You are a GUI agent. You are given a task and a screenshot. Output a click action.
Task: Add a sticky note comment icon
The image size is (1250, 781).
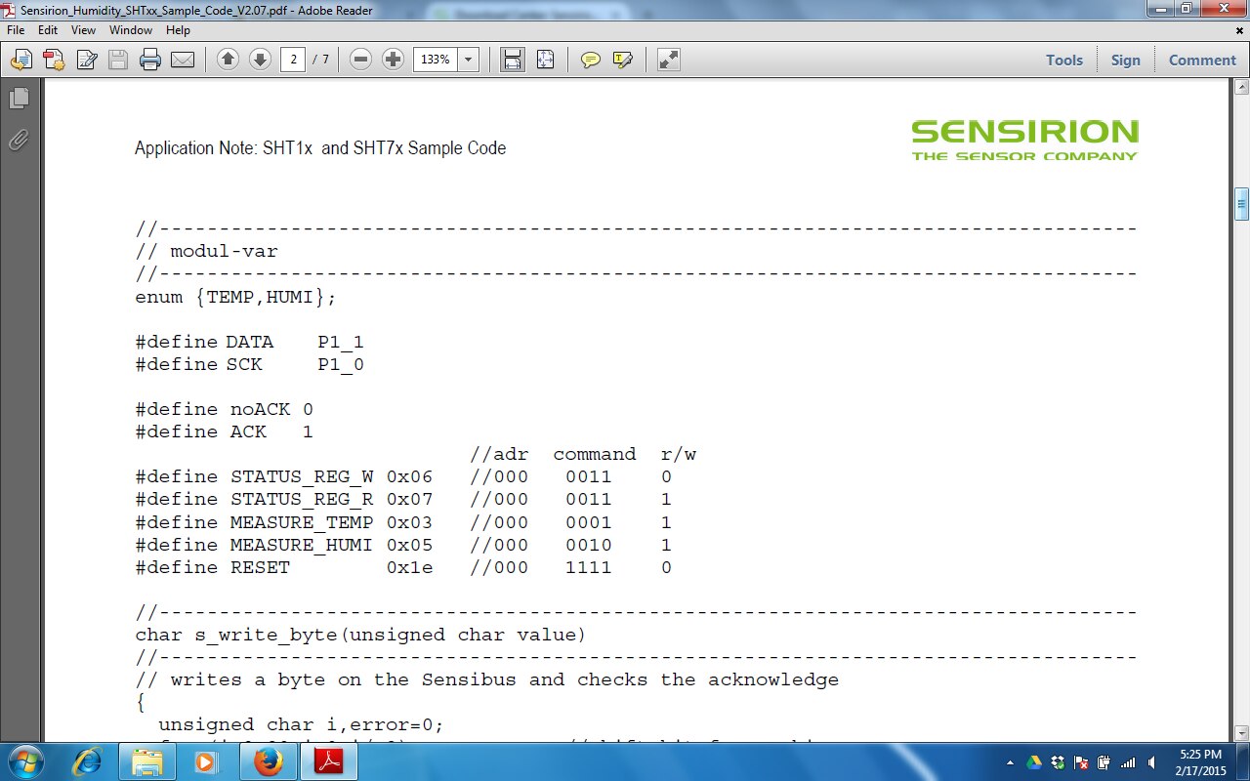tap(591, 60)
